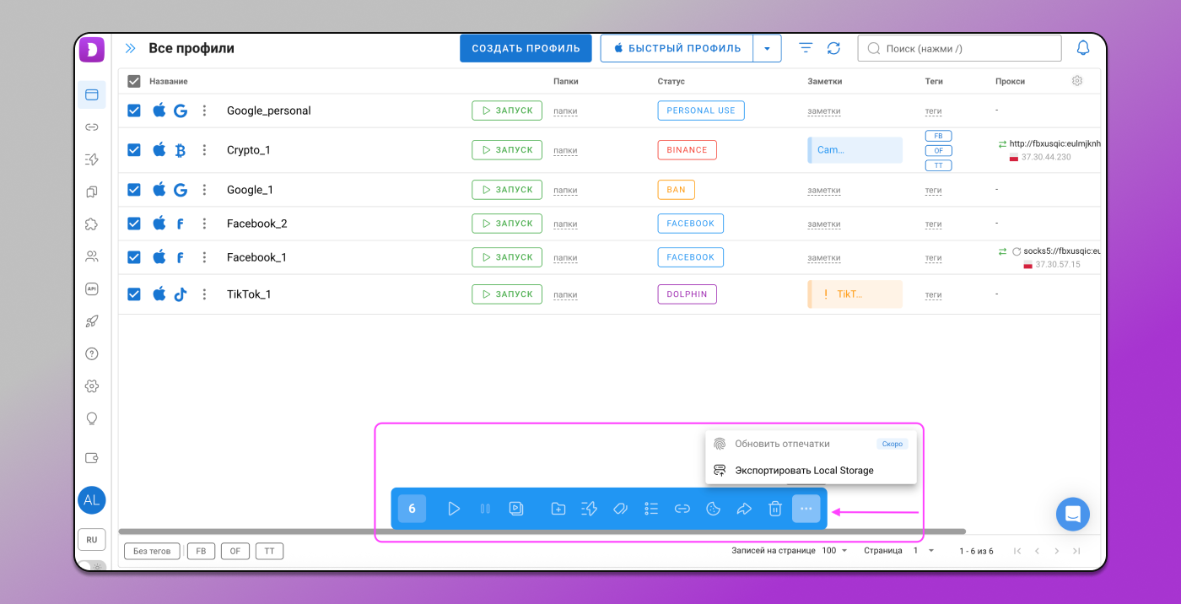Click the play icon in bulk action toolbar

[x=454, y=509]
